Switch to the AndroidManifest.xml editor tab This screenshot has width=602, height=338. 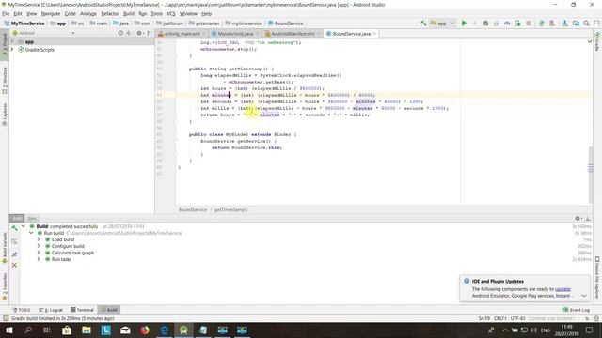[293, 34]
